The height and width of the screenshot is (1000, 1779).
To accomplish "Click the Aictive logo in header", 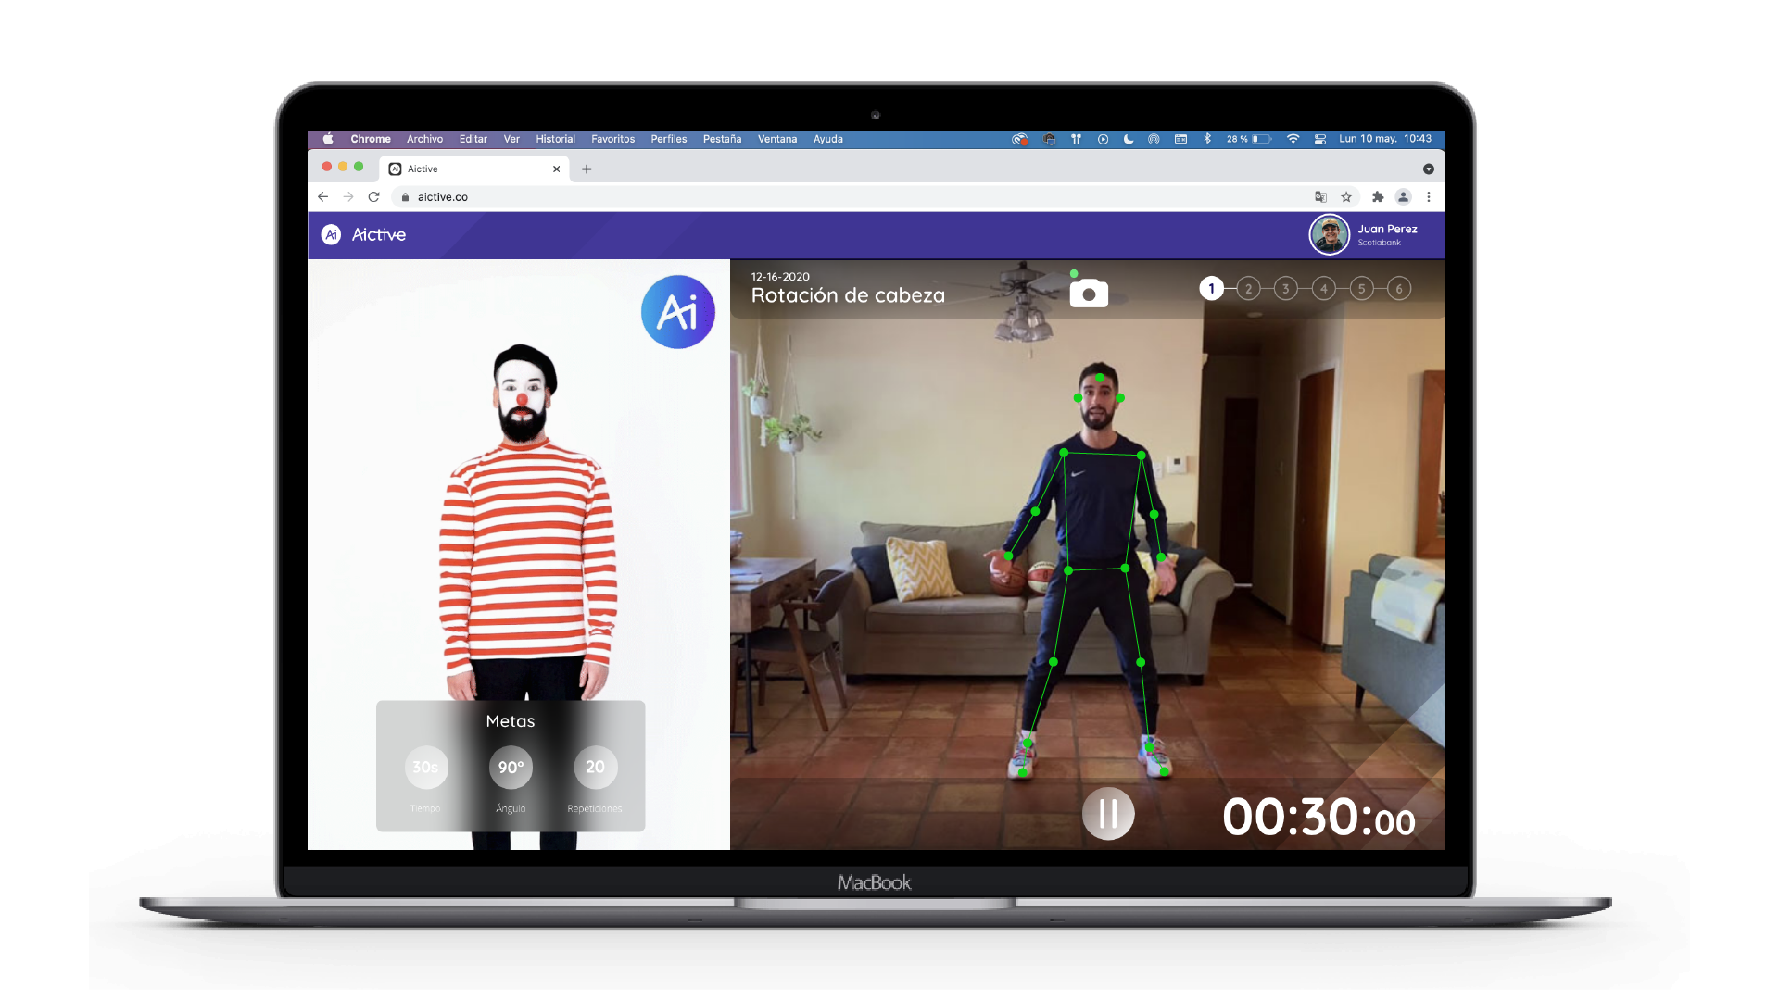I will (x=364, y=235).
